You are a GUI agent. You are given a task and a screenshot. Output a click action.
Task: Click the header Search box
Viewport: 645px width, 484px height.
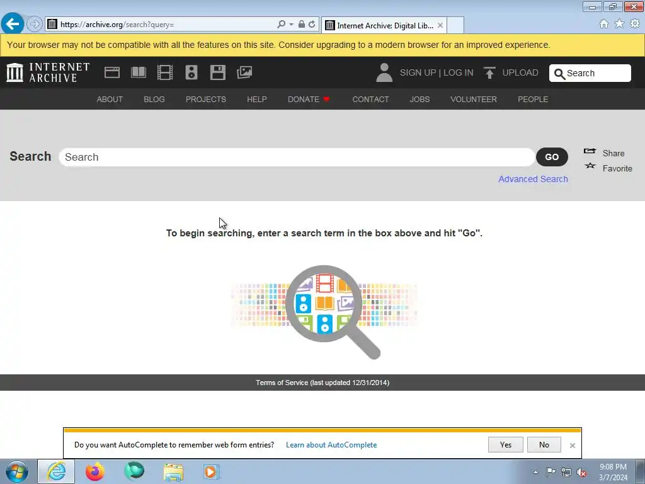click(590, 73)
